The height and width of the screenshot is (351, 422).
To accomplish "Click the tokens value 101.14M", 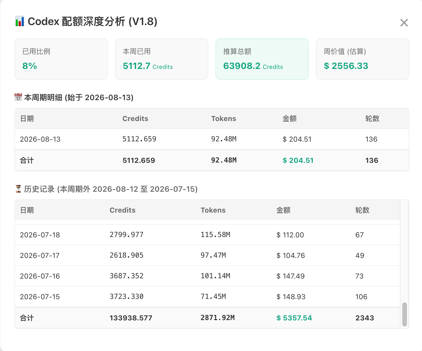I will (215, 276).
